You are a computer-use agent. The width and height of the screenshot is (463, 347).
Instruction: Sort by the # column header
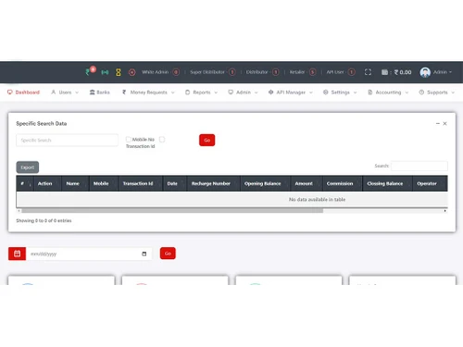(25, 183)
